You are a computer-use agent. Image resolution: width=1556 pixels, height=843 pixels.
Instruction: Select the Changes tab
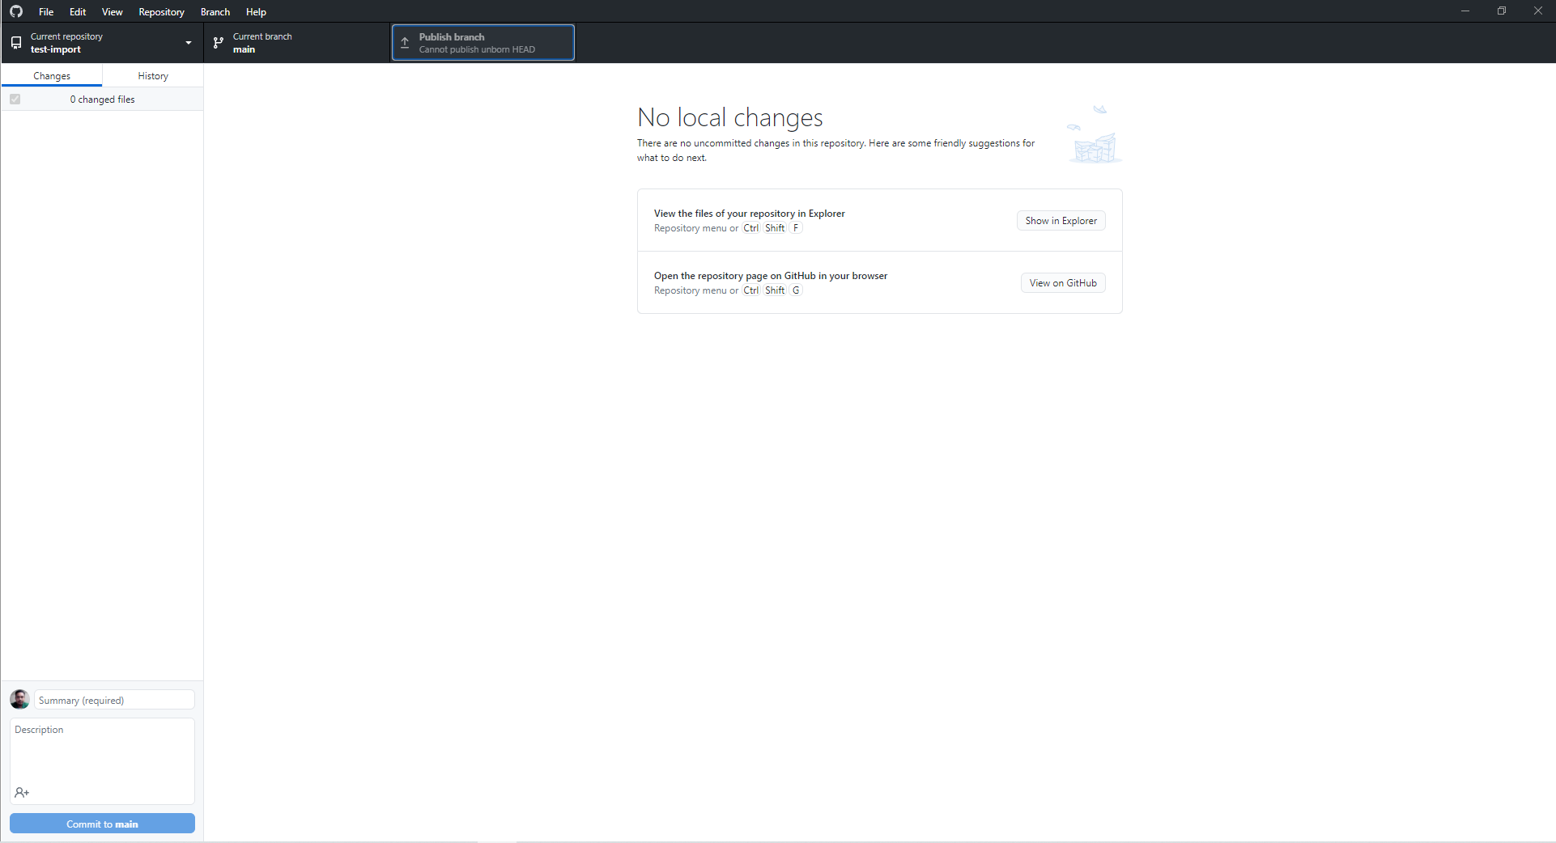pos(52,75)
